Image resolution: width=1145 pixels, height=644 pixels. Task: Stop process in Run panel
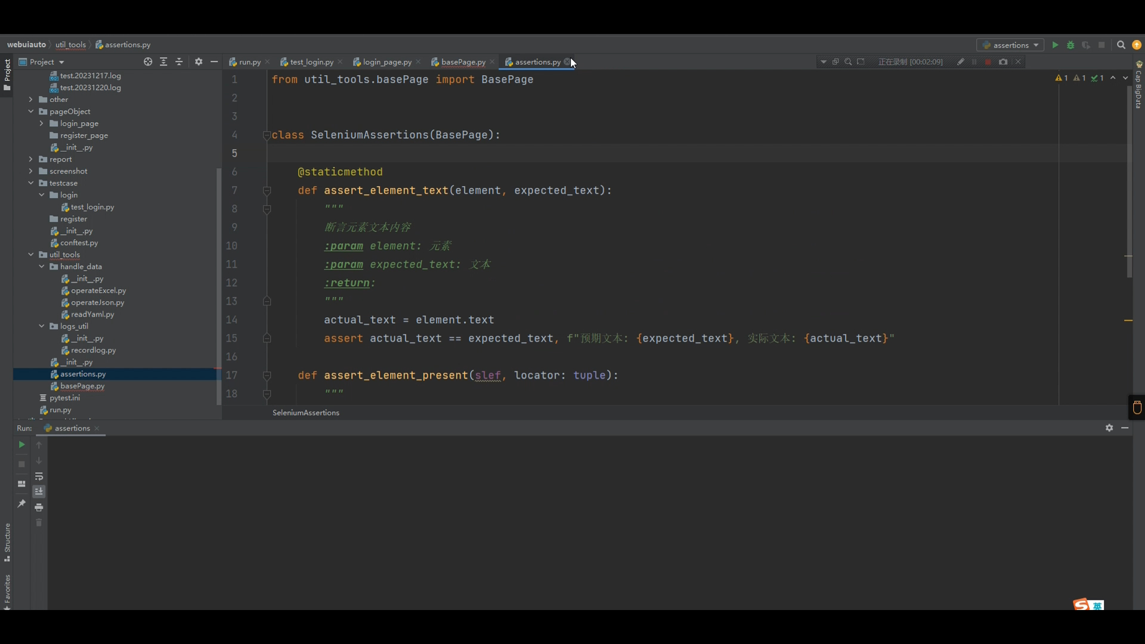coord(21,464)
